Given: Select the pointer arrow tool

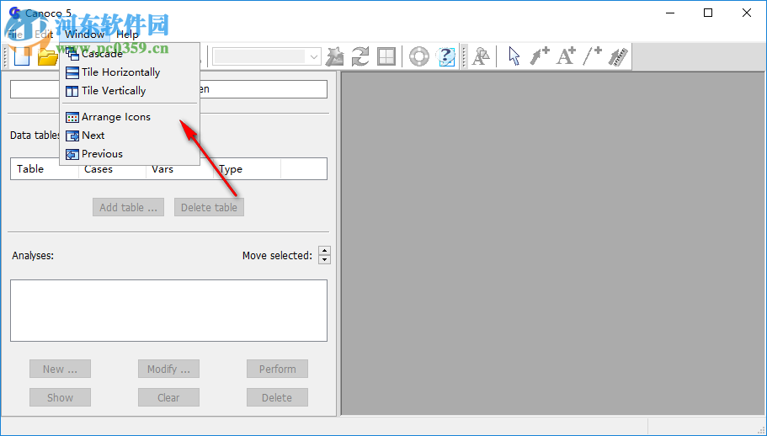Looking at the screenshot, I should (514, 56).
